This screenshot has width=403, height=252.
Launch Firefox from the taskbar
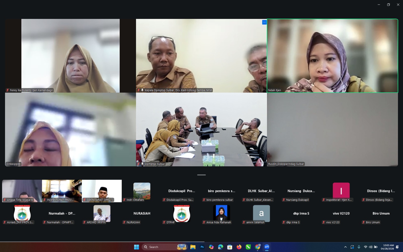(239, 247)
